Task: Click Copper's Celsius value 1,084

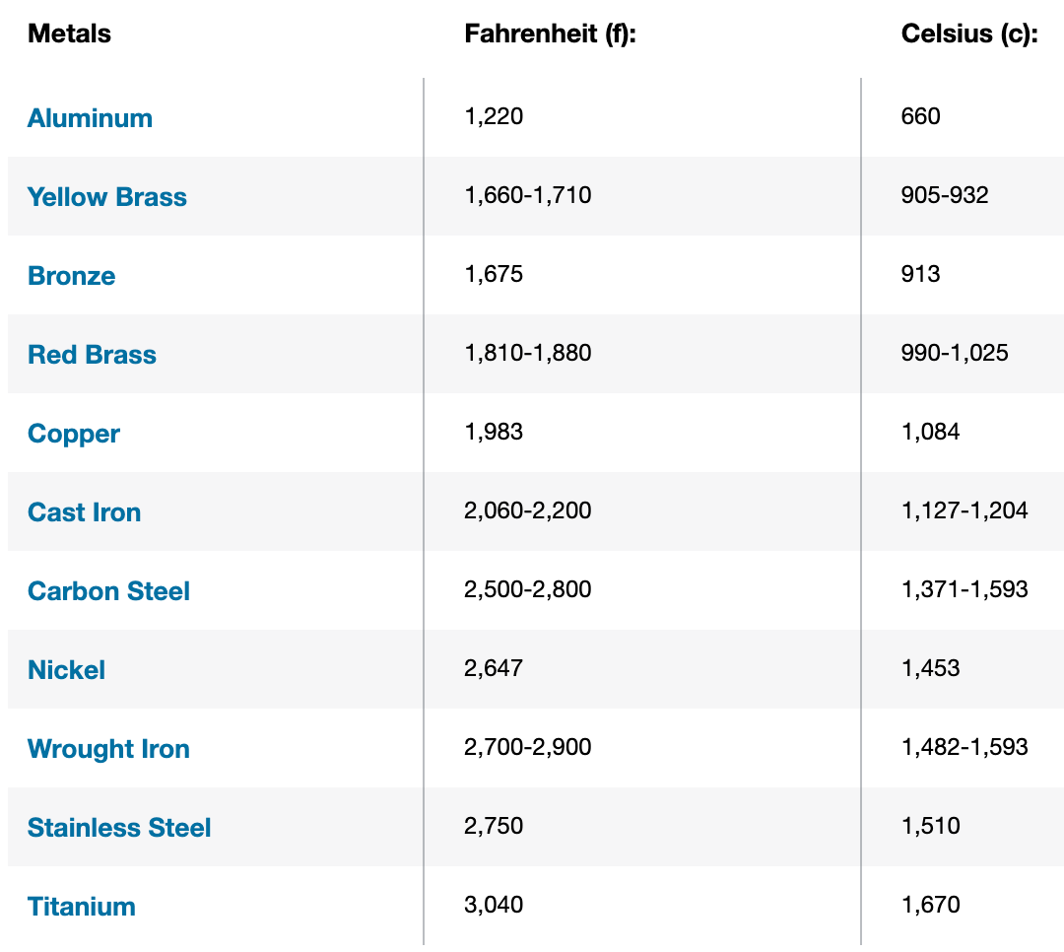Action: (930, 432)
